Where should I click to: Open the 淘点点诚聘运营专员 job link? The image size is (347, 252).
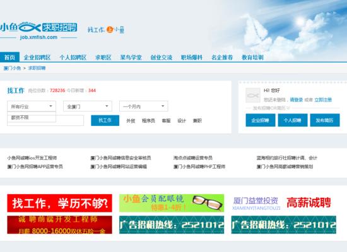tap(193, 158)
